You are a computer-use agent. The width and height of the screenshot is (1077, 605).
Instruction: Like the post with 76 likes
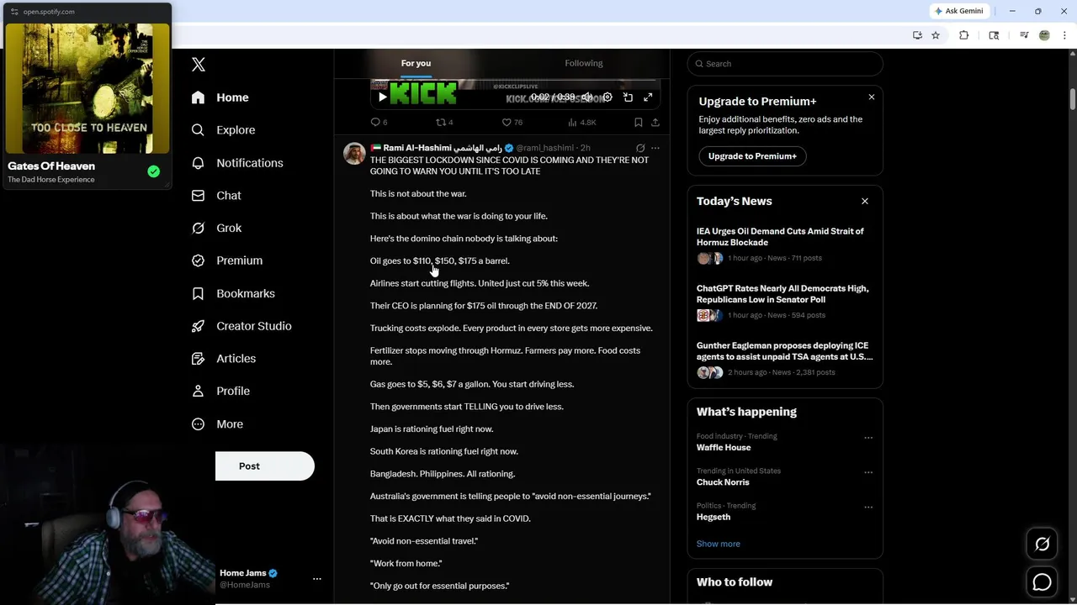click(512, 122)
